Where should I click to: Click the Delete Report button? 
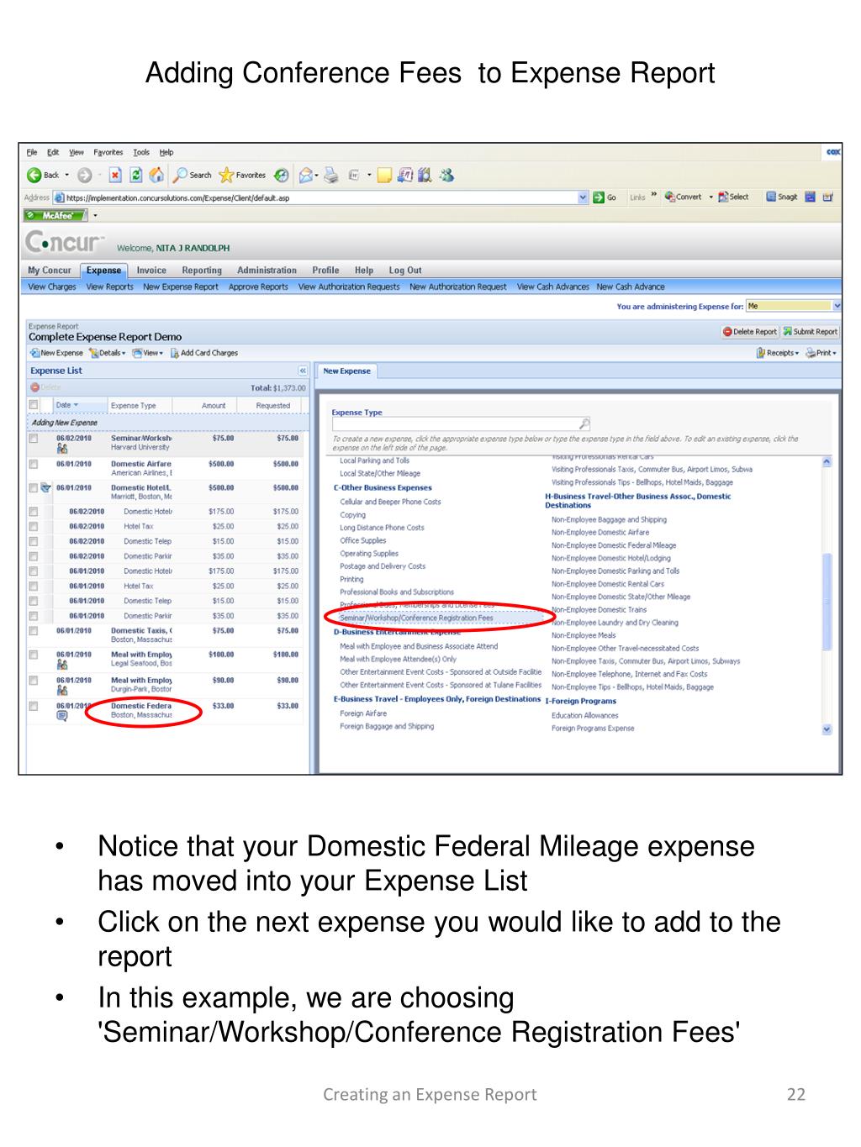click(750, 332)
